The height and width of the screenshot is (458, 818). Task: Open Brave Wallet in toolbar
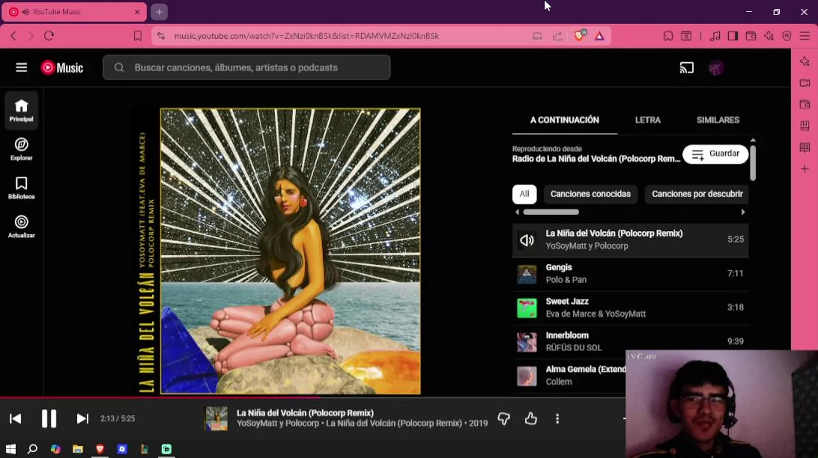click(751, 36)
